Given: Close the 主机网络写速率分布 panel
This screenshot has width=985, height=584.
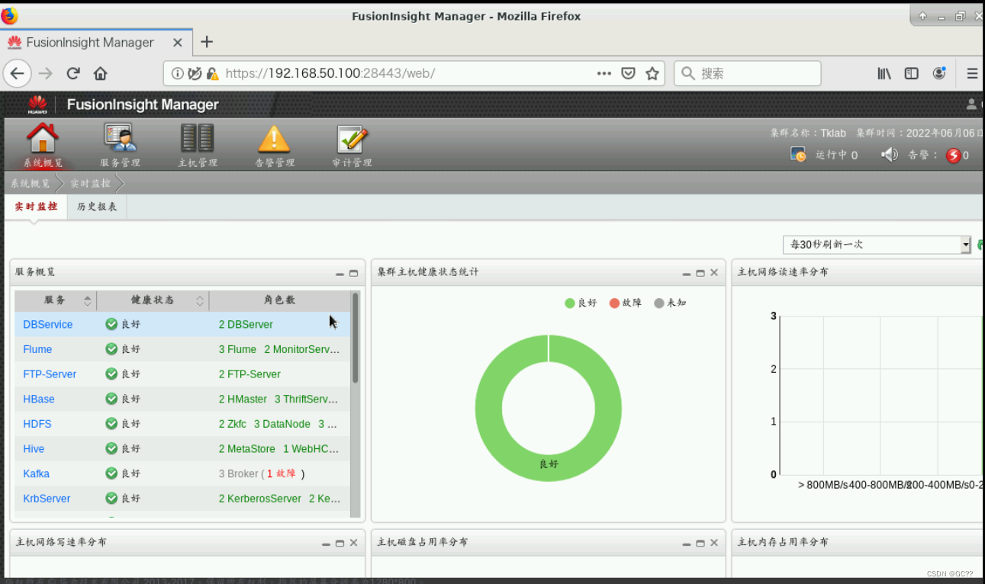Looking at the screenshot, I should pyautogui.click(x=353, y=543).
